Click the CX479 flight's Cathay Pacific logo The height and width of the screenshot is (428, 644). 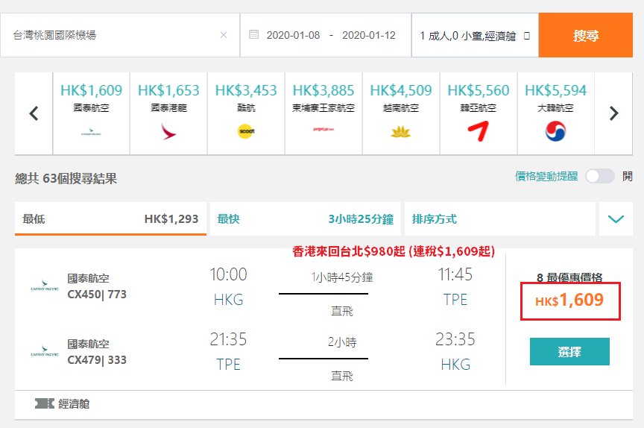tap(45, 352)
